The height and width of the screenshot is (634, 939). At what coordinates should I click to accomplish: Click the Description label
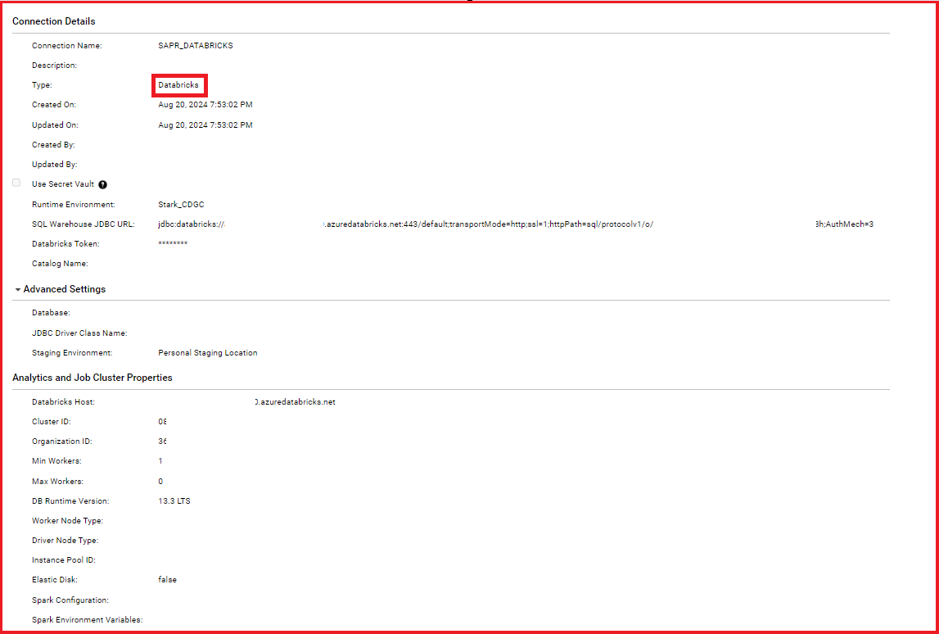pyautogui.click(x=55, y=65)
